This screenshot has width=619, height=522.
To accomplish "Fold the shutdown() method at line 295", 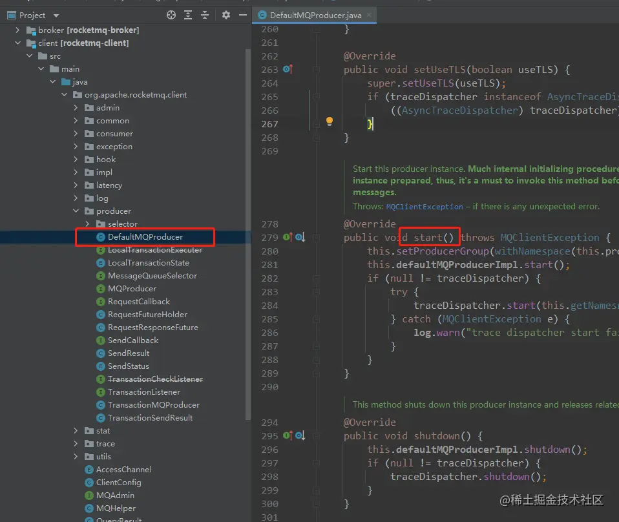I will click(x=316, y=435).
